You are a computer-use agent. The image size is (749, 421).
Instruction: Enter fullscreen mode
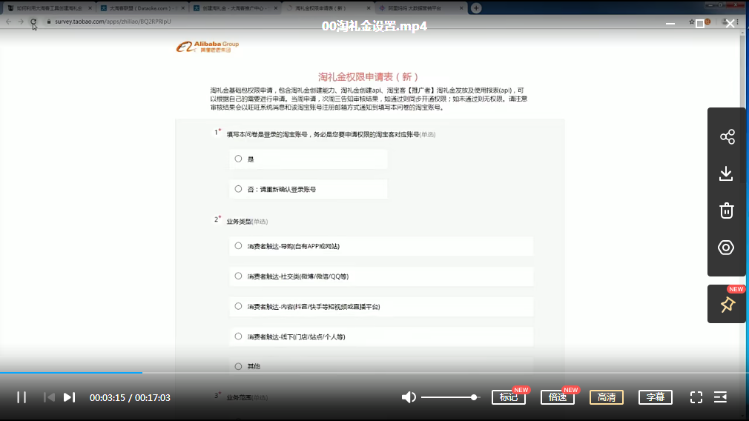pyautogui.click(x=696, y=397)
